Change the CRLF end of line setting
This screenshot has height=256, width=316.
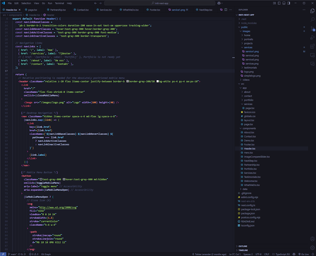coord(267,254)
